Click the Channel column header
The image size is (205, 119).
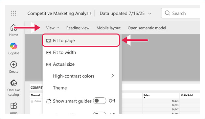point(35,95)
